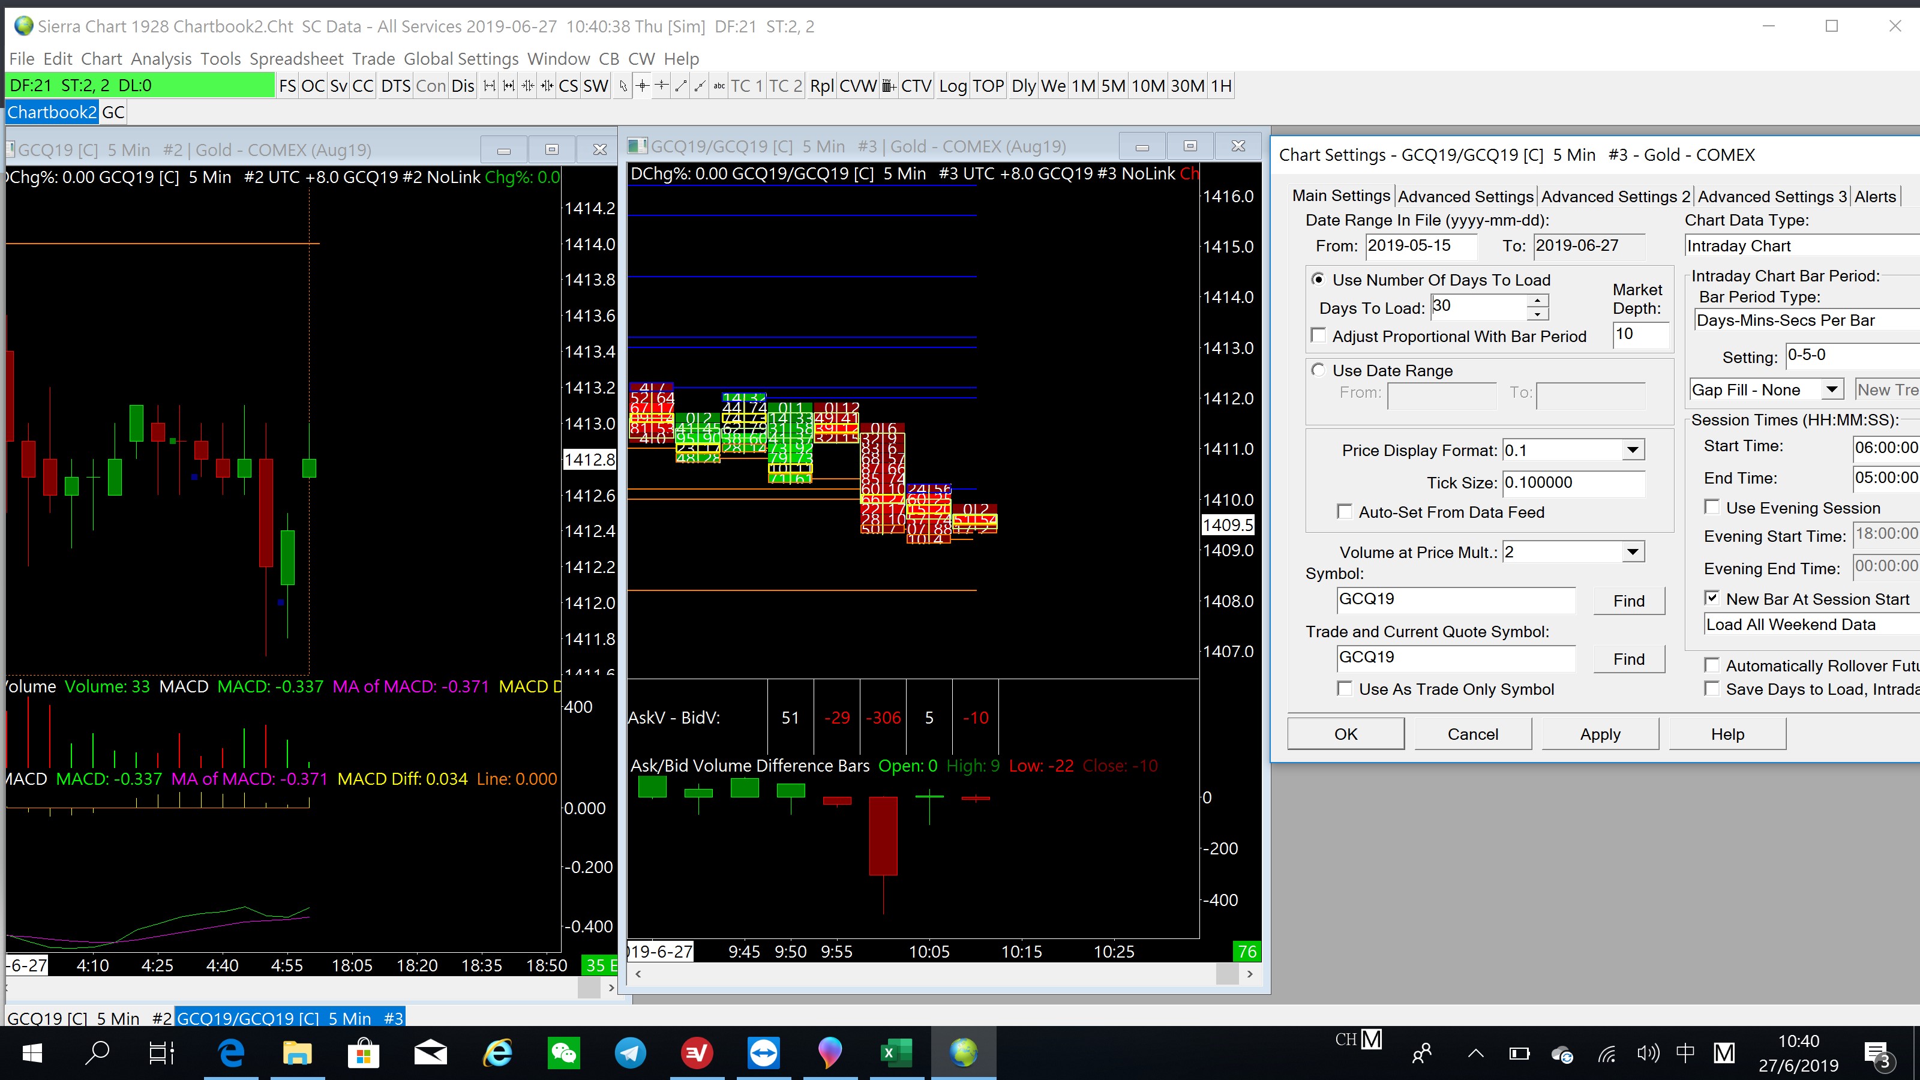This screenshot has height=1080, width=1920.
Task: Click the Days To Load up stepper
Action: click(1537, 301)
